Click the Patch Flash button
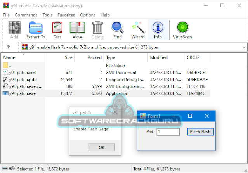 click(x=200, y=132)
